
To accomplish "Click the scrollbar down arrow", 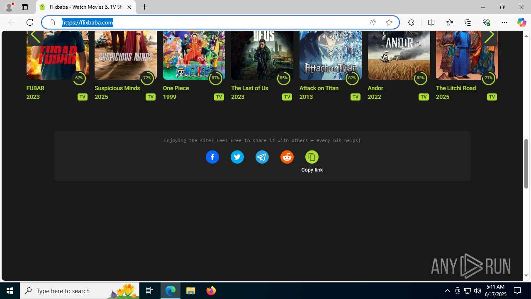I will point(526,276).
